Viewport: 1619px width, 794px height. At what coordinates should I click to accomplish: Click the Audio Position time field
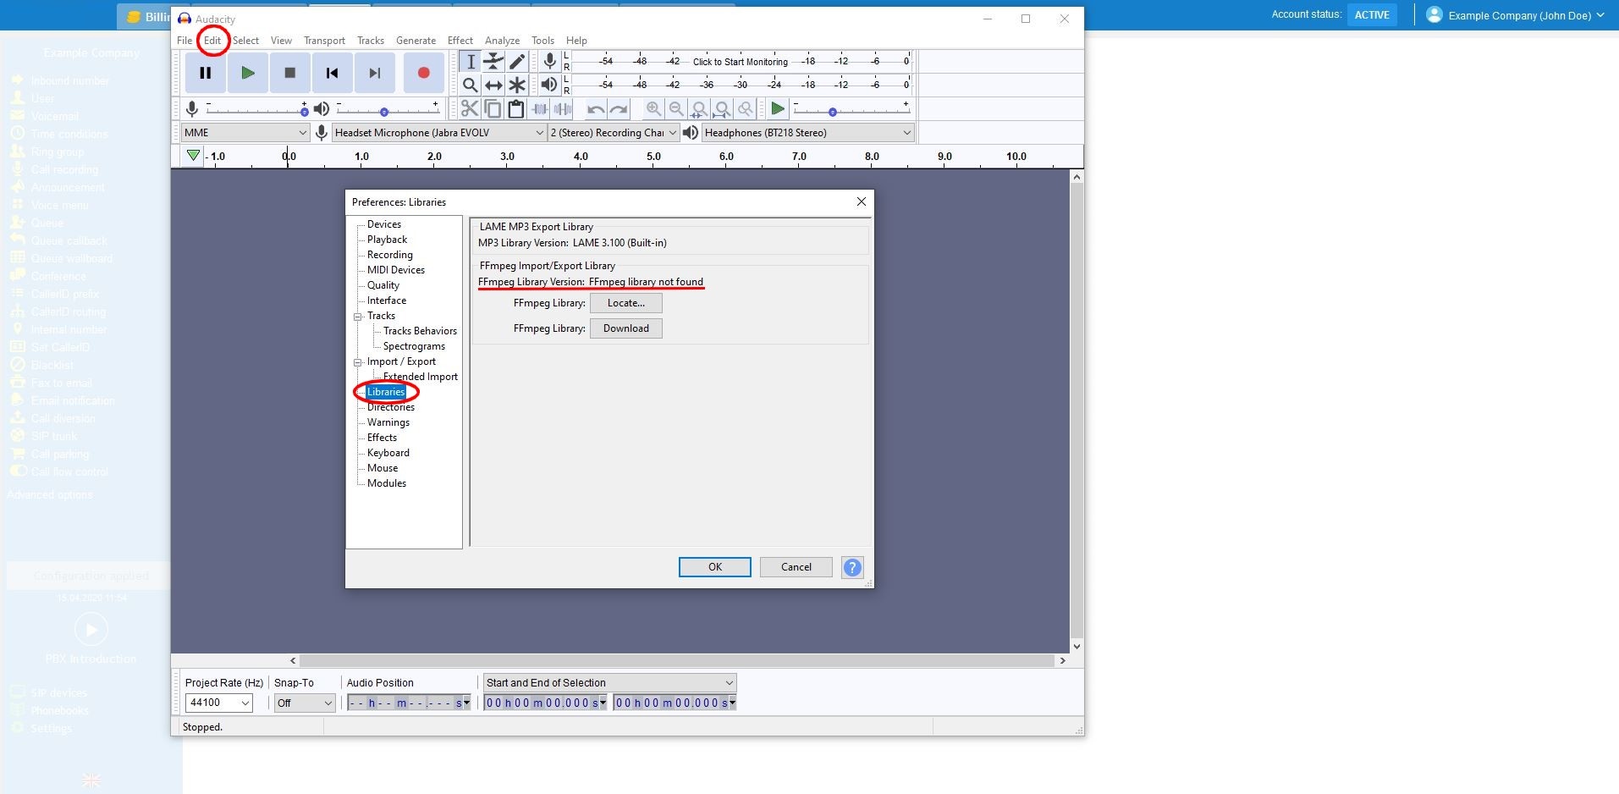click(x=409, y=703)
